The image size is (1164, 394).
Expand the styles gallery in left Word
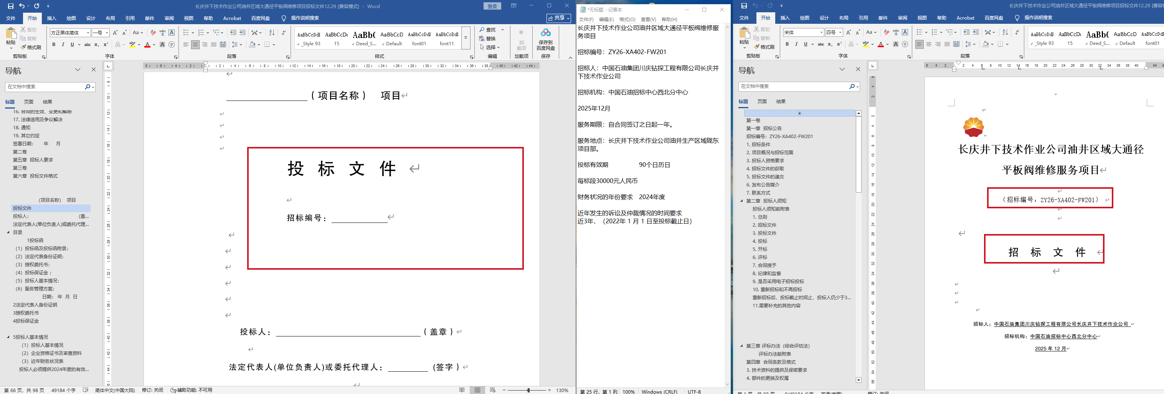pyautogui.click(x=466, y=38)
